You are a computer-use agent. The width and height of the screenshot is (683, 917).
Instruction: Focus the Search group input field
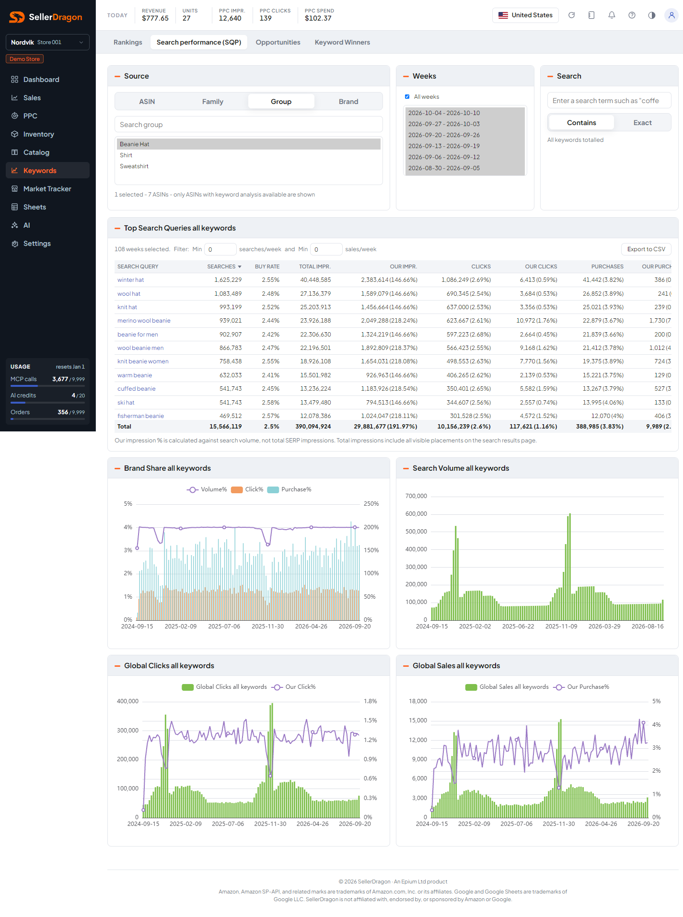[249, 125]
